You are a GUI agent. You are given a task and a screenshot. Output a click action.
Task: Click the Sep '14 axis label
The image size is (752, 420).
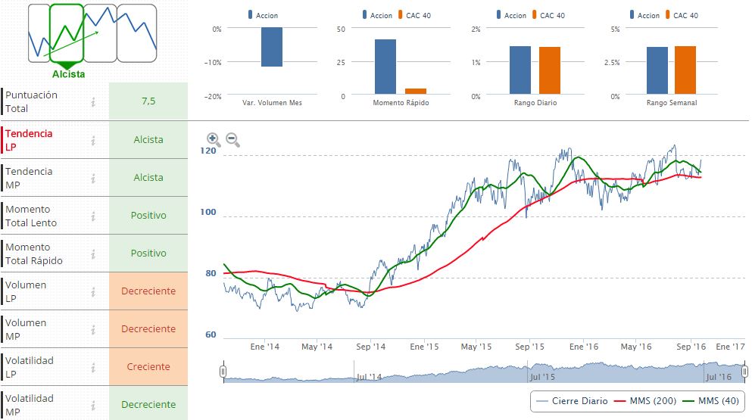(x=370, y=347)
